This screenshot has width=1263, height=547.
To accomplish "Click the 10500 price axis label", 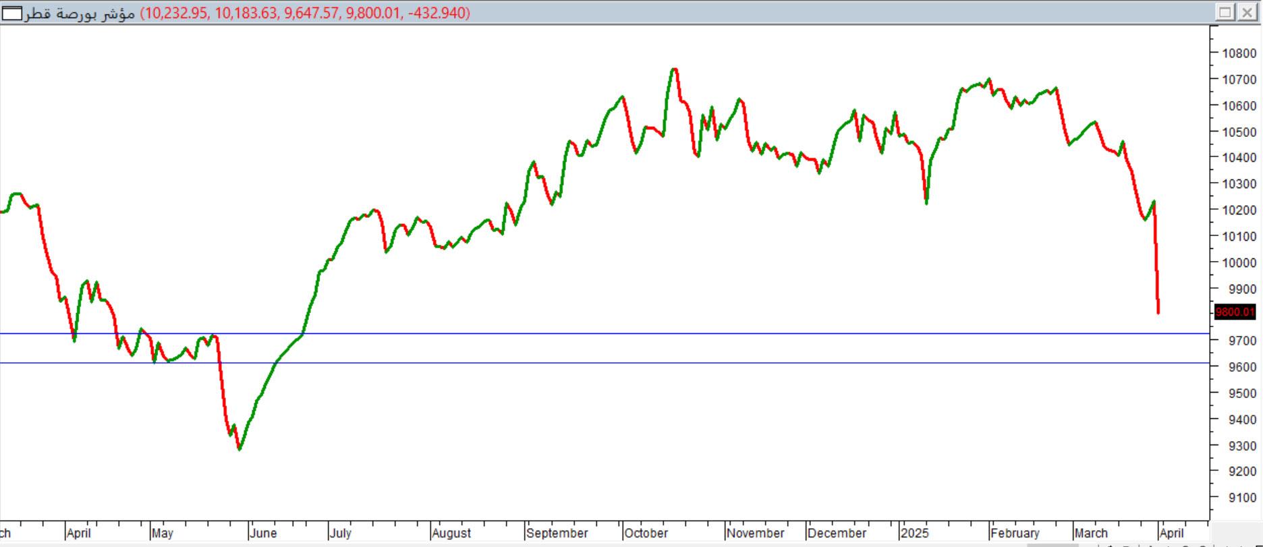I will (1239, 132).
